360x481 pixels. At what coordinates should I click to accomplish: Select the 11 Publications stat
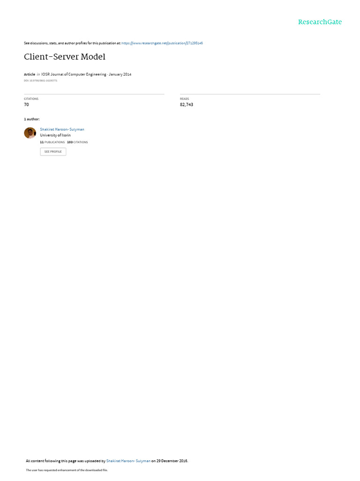52,142
